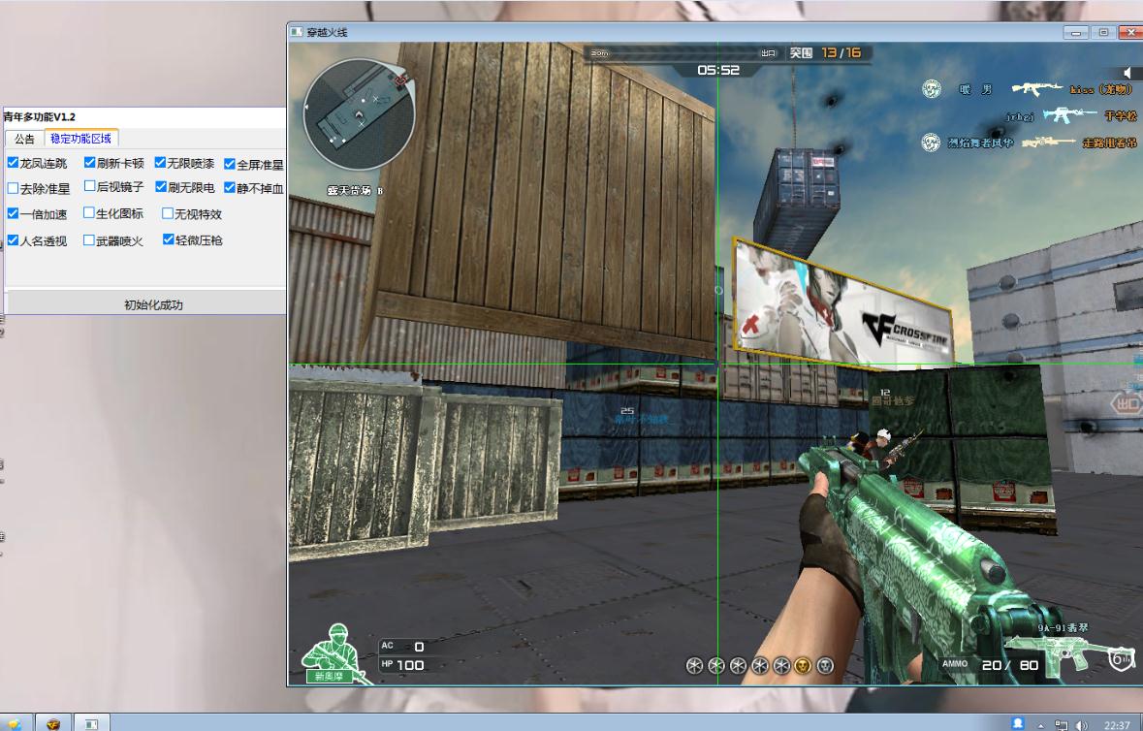
Task: Click the last silver skull medal icon
Action: click(x=825, y=665)
